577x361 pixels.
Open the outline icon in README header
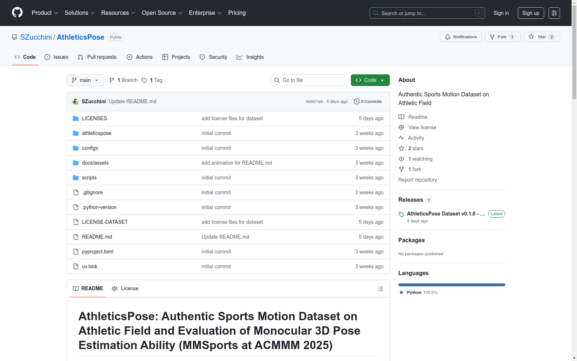(380, 289)
